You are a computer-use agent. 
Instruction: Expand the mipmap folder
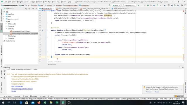click(x=6, y=36)
